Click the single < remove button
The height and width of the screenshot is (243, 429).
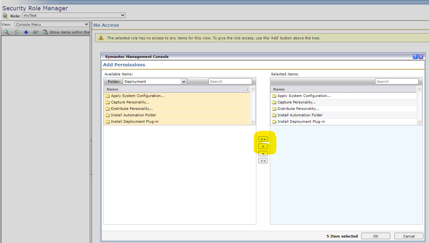pyautogui.click(x=263, y=154)
